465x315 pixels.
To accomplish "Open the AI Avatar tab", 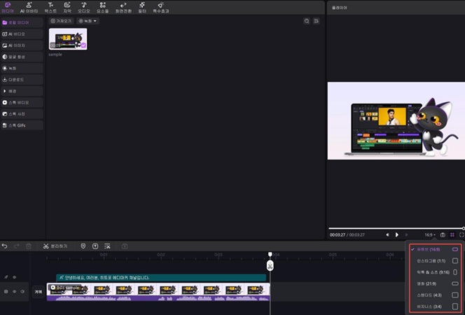I will pyautogui.click(x=29, y=8).
